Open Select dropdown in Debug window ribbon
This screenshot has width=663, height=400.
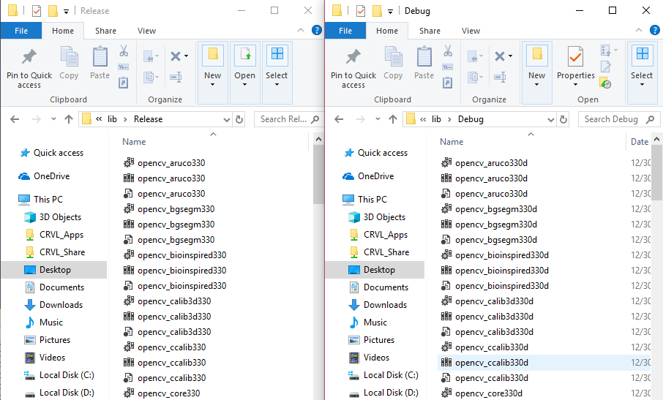click(642, 72)
